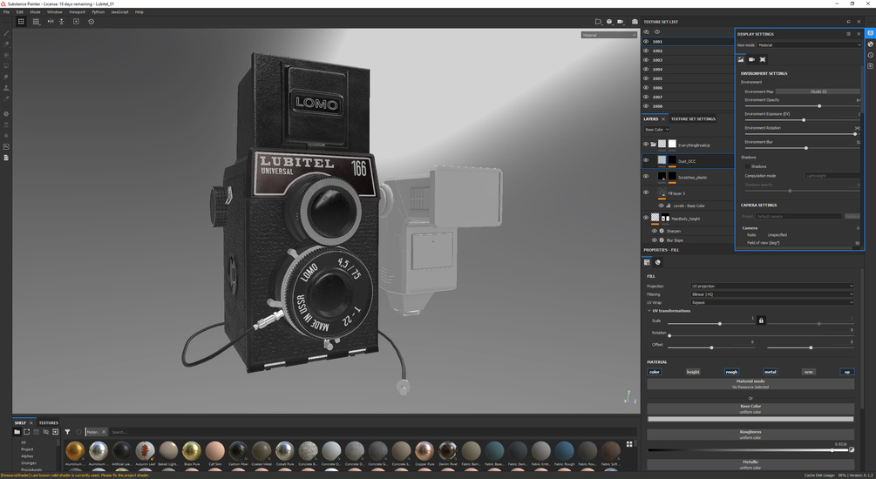Select the Projection tool
The height and width of the screenshot is (479, 876).
[x=6, y=55]
